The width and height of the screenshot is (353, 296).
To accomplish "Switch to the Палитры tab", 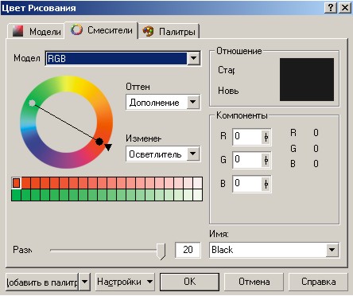I will pyautogui.click(x=169, y=32).
